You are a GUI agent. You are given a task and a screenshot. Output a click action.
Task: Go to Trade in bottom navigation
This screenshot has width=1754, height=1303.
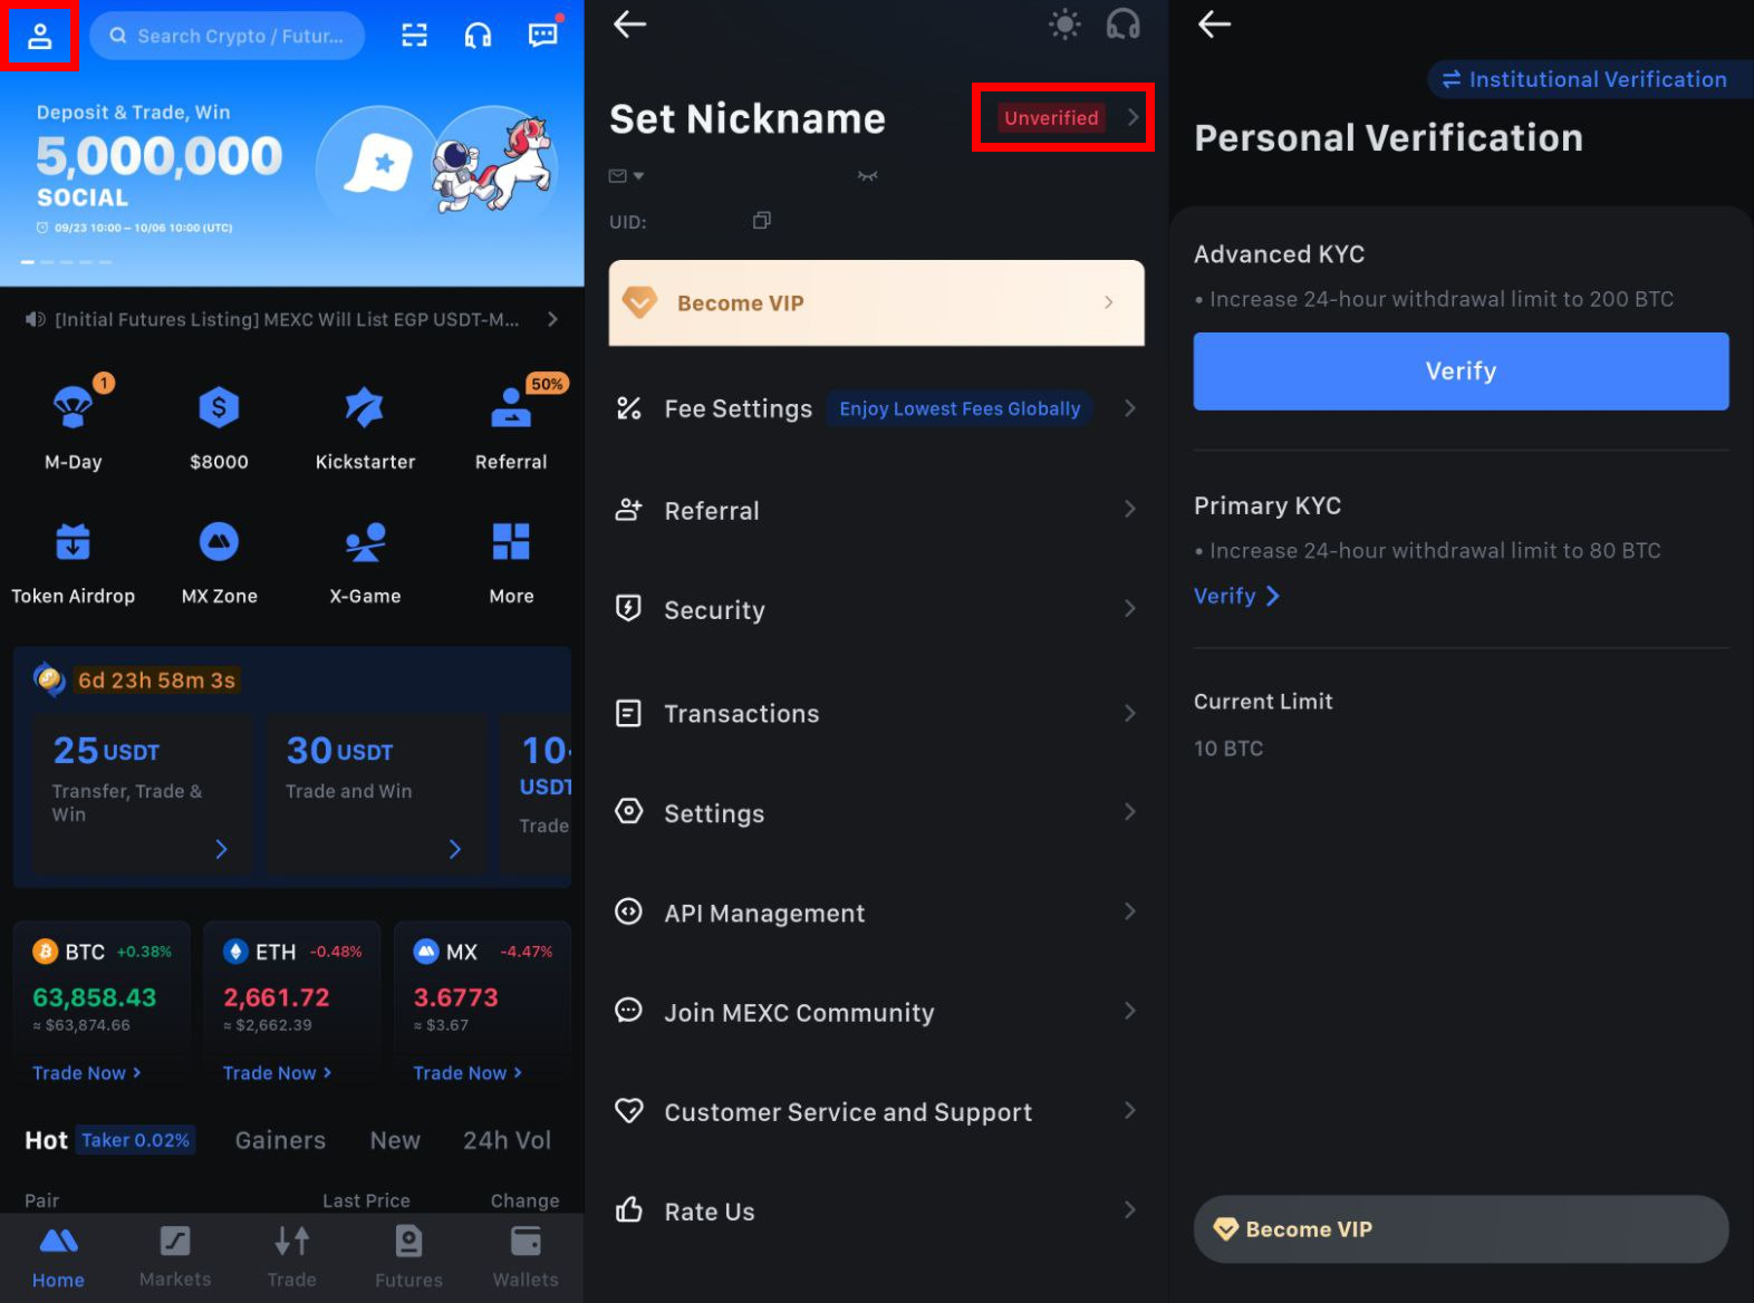[292, 1258]
